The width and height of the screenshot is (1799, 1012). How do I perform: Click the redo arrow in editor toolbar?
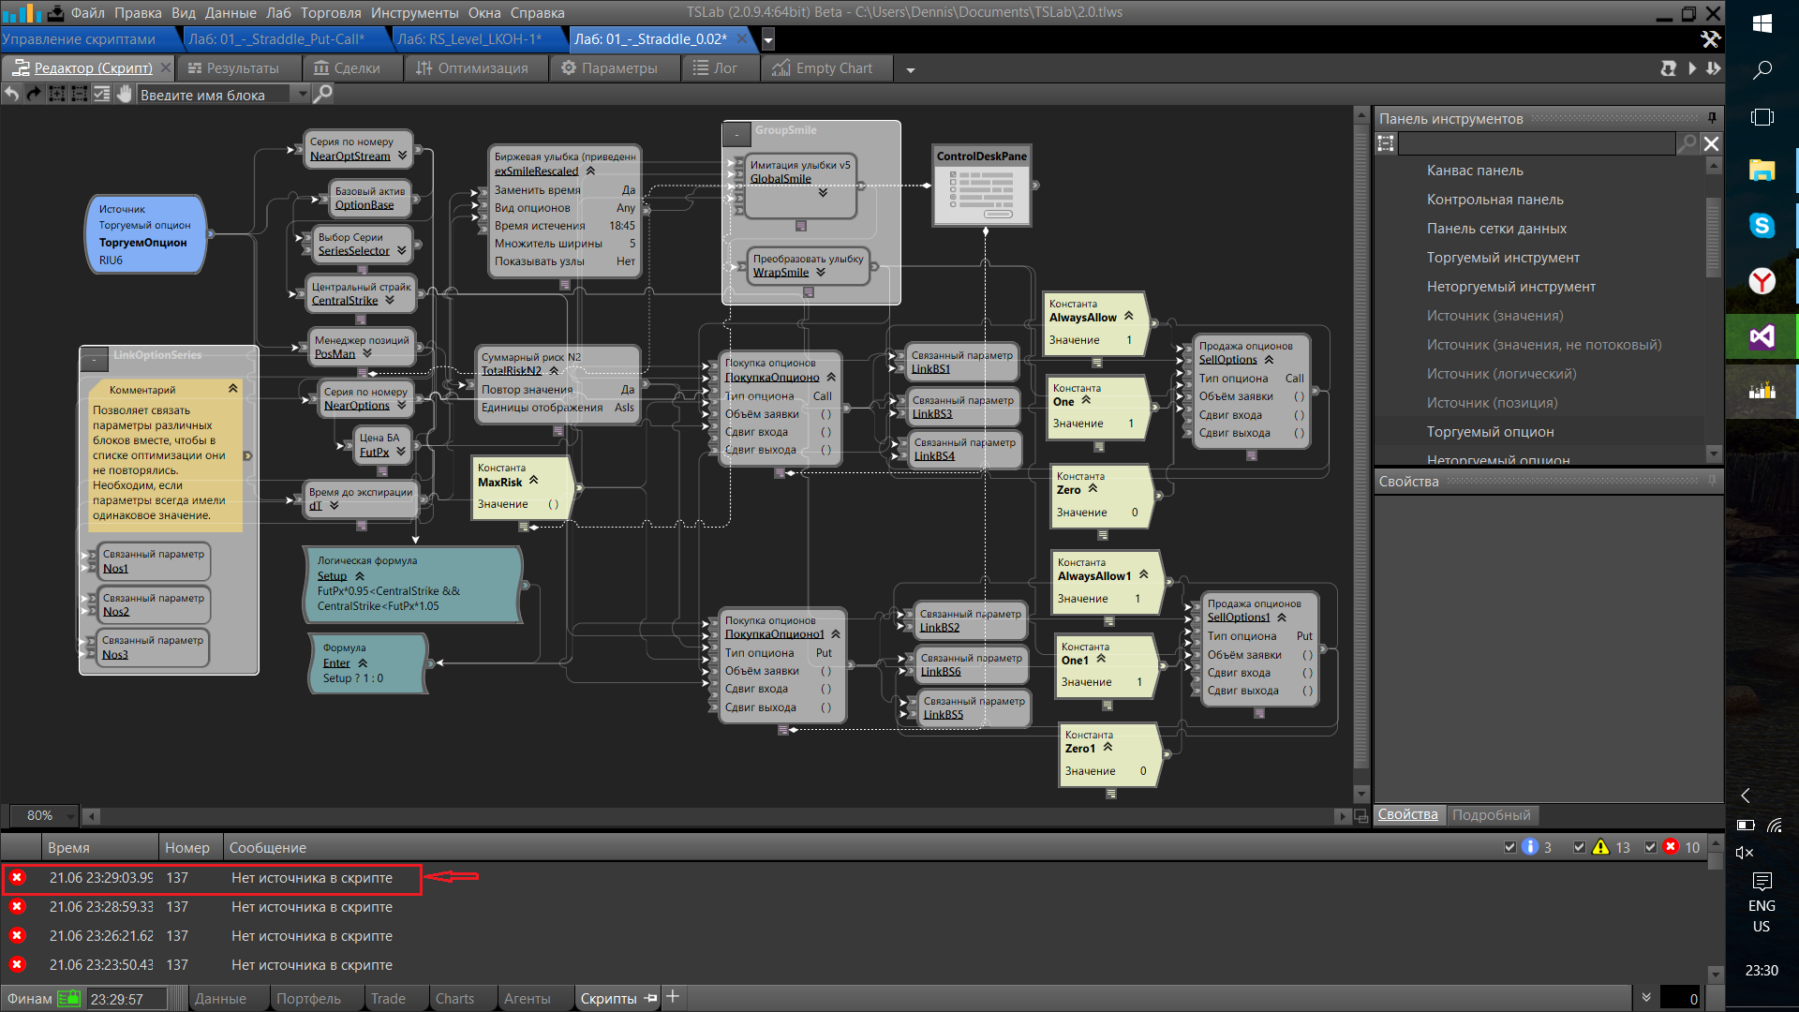(x=34, y=94)
